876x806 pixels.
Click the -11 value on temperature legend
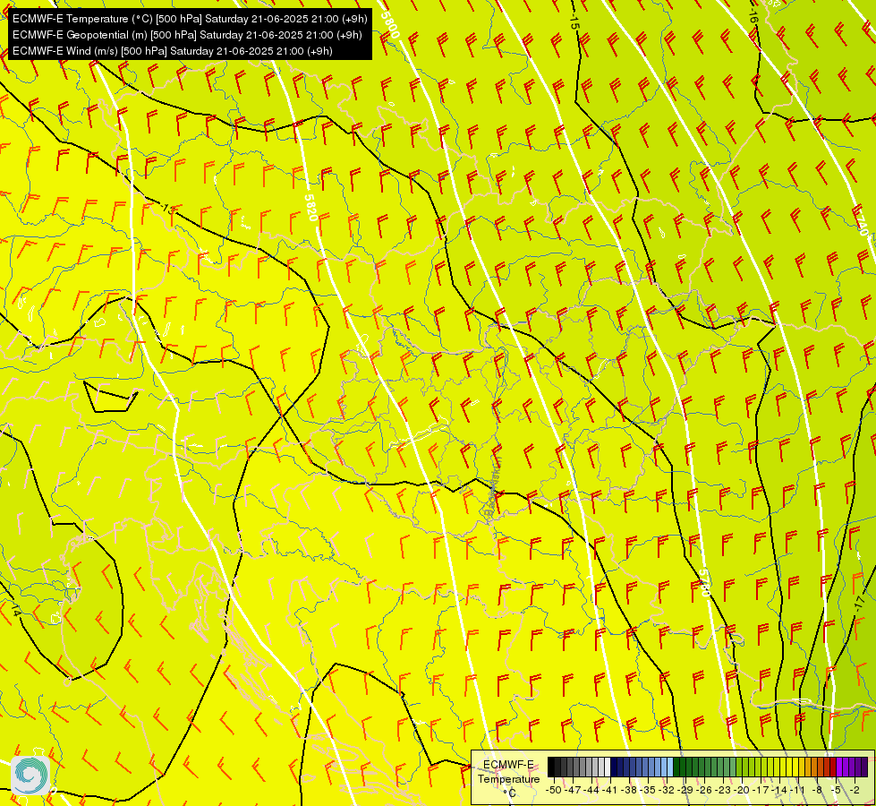point(797,790)
